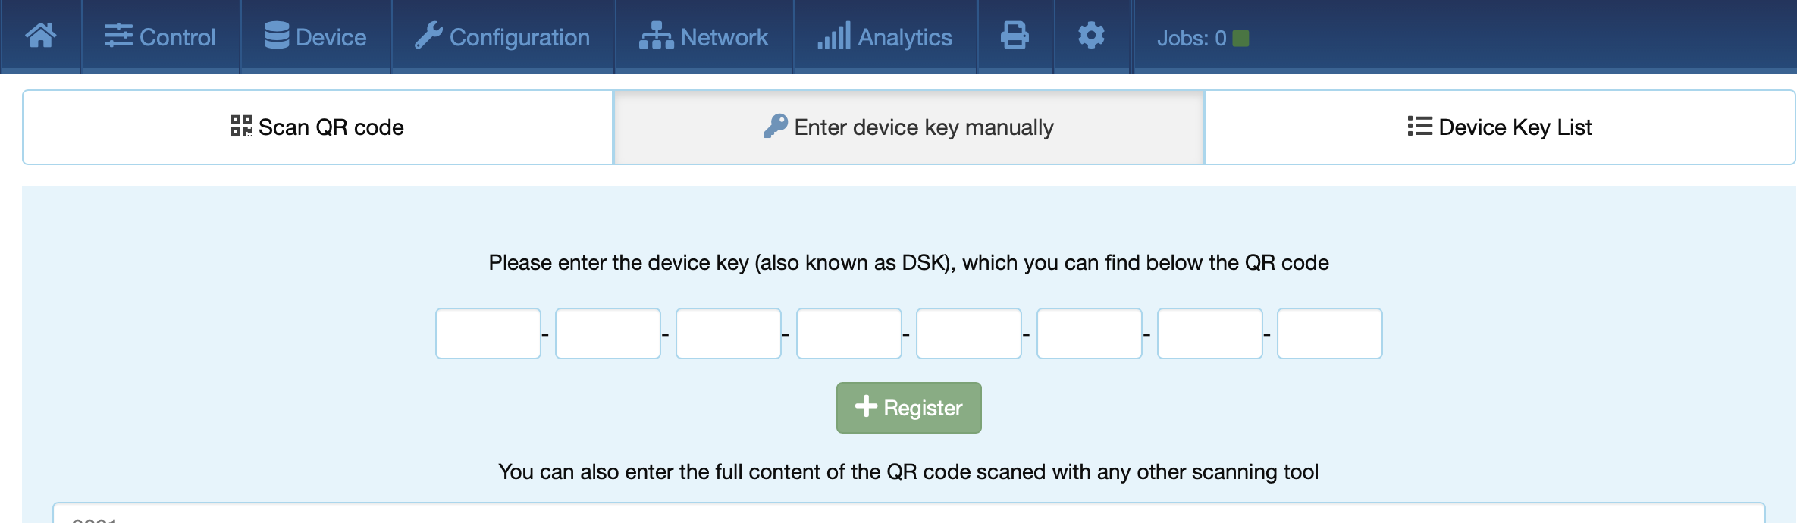This screenshot has width=1797, height=523.
Task: Open the printer icon menu
Action: [x=1015, y=36]
